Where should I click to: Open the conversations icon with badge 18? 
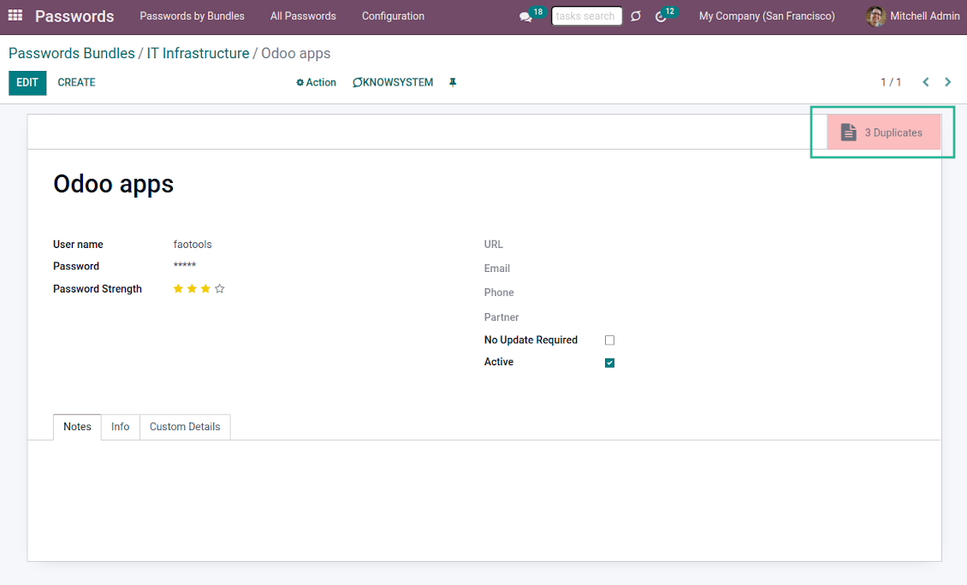(x=526, y=16)
